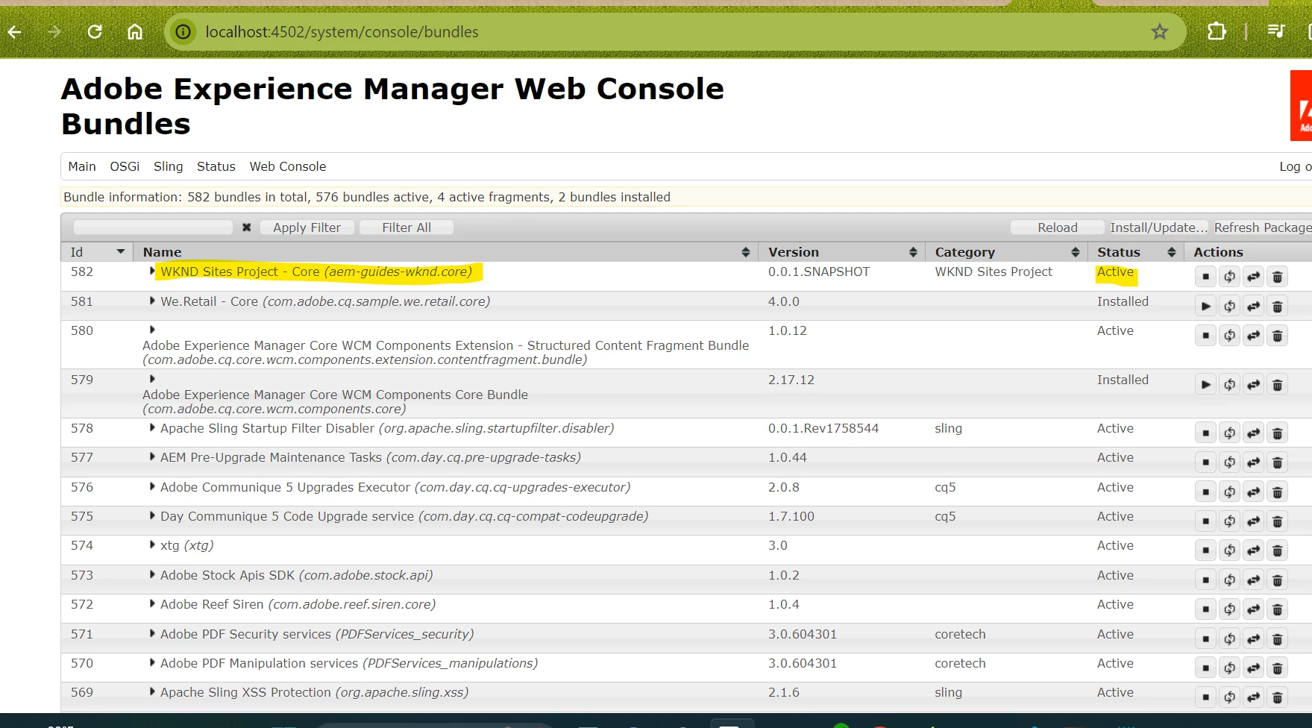
Task: Update bundle 576 Upgrades Executor
Action: tap(1253, 492)
